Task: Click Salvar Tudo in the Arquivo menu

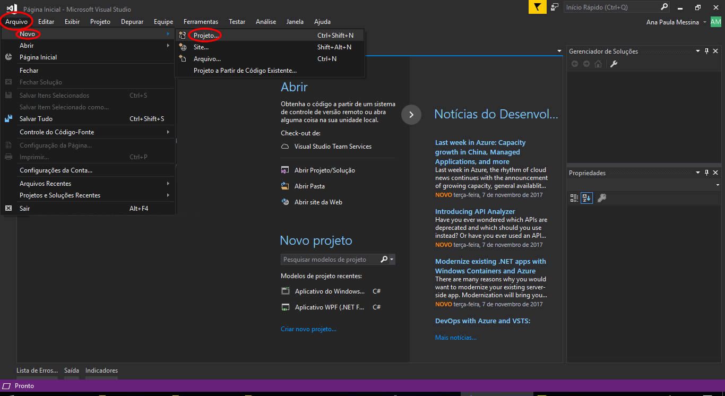Action: tap(88, 119)
